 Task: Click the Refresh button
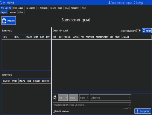click(x=147, y=31)
